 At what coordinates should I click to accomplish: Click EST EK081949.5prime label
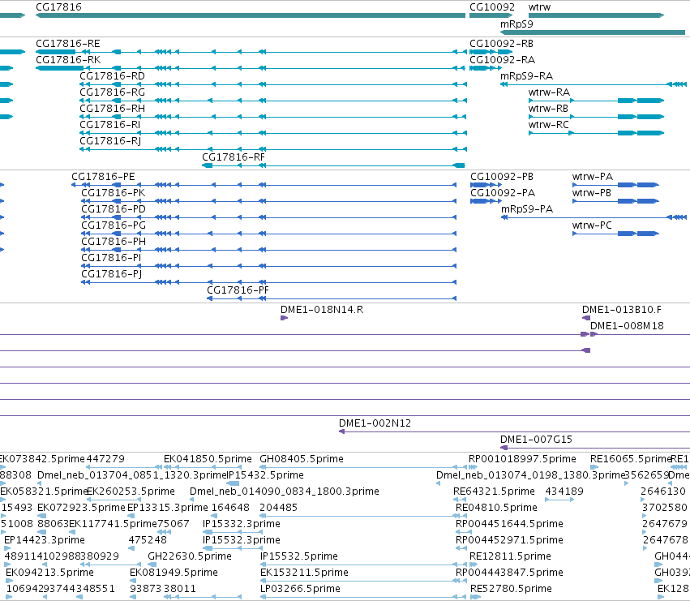(x=174, y=573)
